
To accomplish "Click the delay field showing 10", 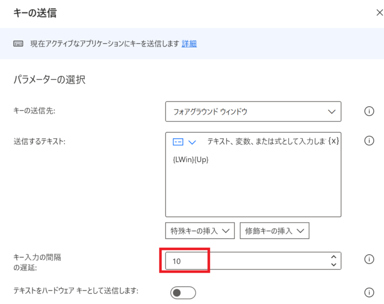I will click(x=253, y=261).
